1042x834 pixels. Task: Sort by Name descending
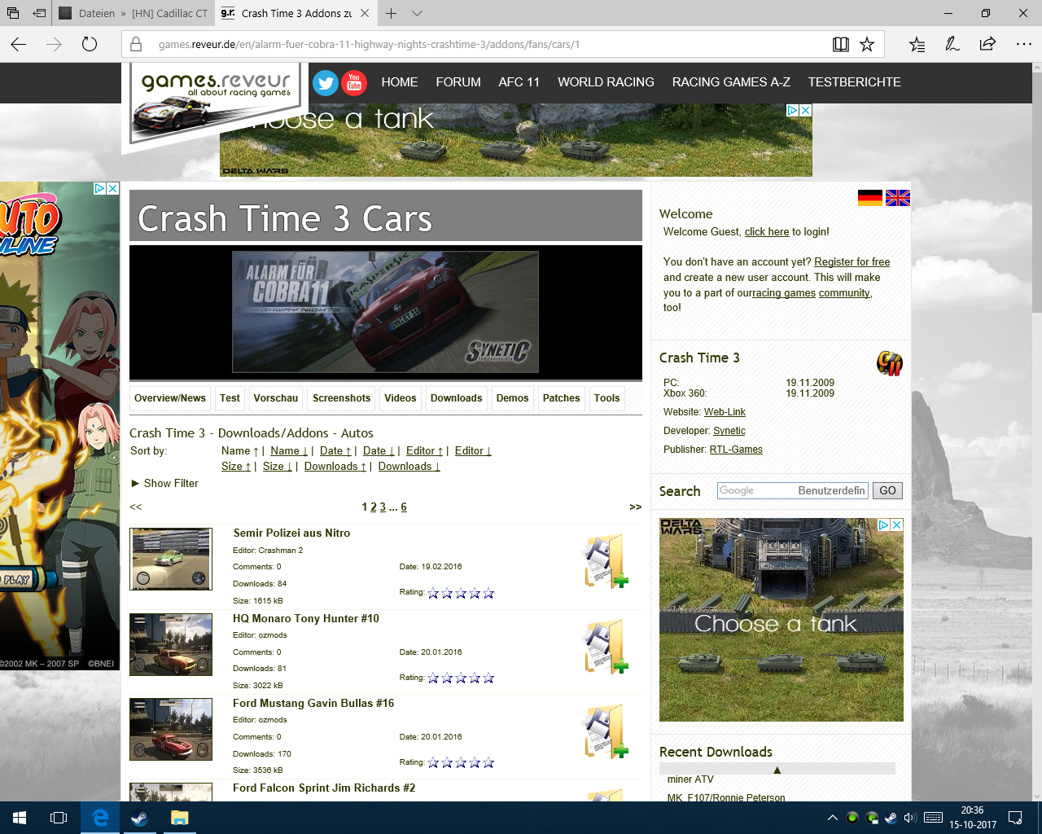(x=289, y=451)
